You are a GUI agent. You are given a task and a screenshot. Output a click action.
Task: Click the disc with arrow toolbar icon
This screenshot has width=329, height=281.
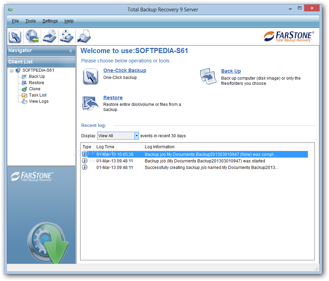49,36
